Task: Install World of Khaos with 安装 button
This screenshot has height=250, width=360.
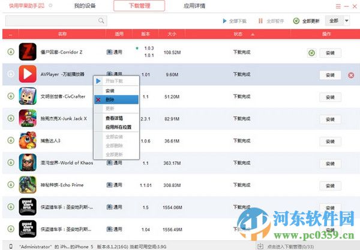Action: 330,164
